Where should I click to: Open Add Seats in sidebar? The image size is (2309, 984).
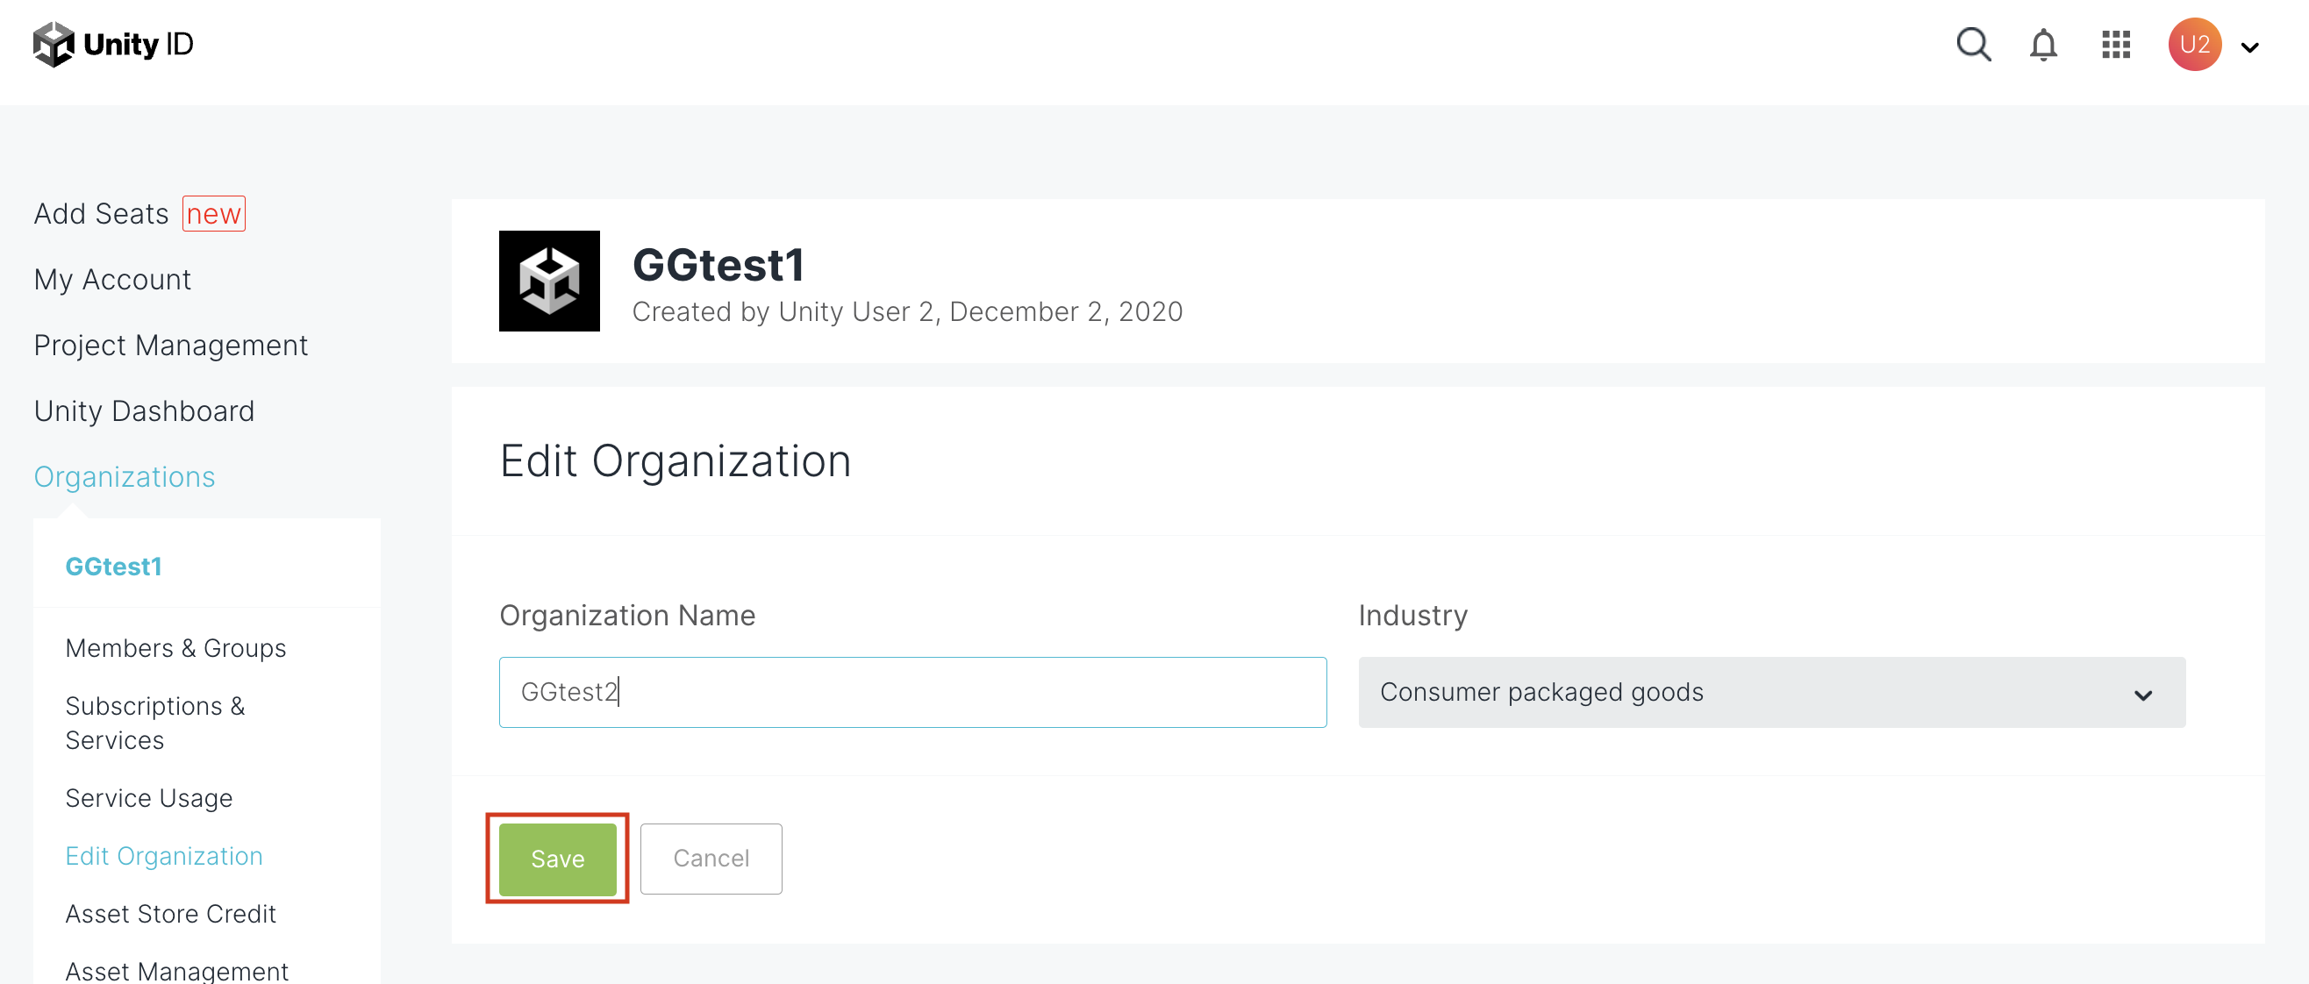(x=101, y=214)
